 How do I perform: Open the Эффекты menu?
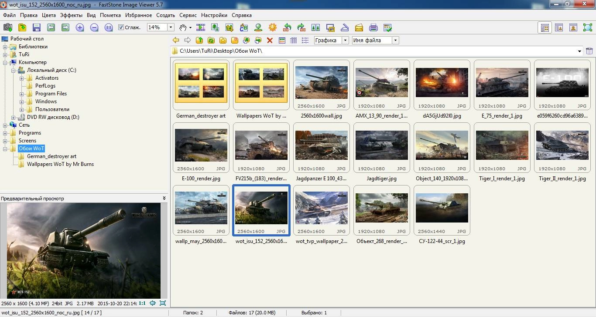tap(71, 15)
